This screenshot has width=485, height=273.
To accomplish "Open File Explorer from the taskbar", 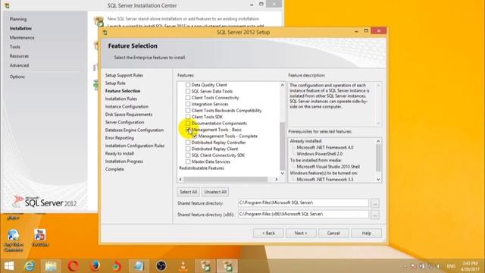I will 51,266.
